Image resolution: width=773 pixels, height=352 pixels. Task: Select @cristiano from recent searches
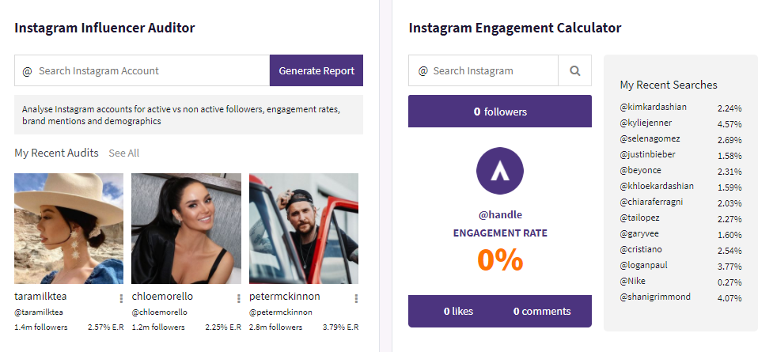644,249
